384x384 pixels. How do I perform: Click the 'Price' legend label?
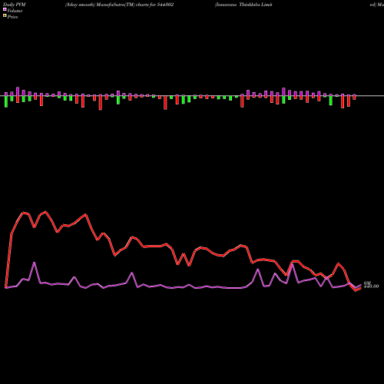tap(12, 17)
